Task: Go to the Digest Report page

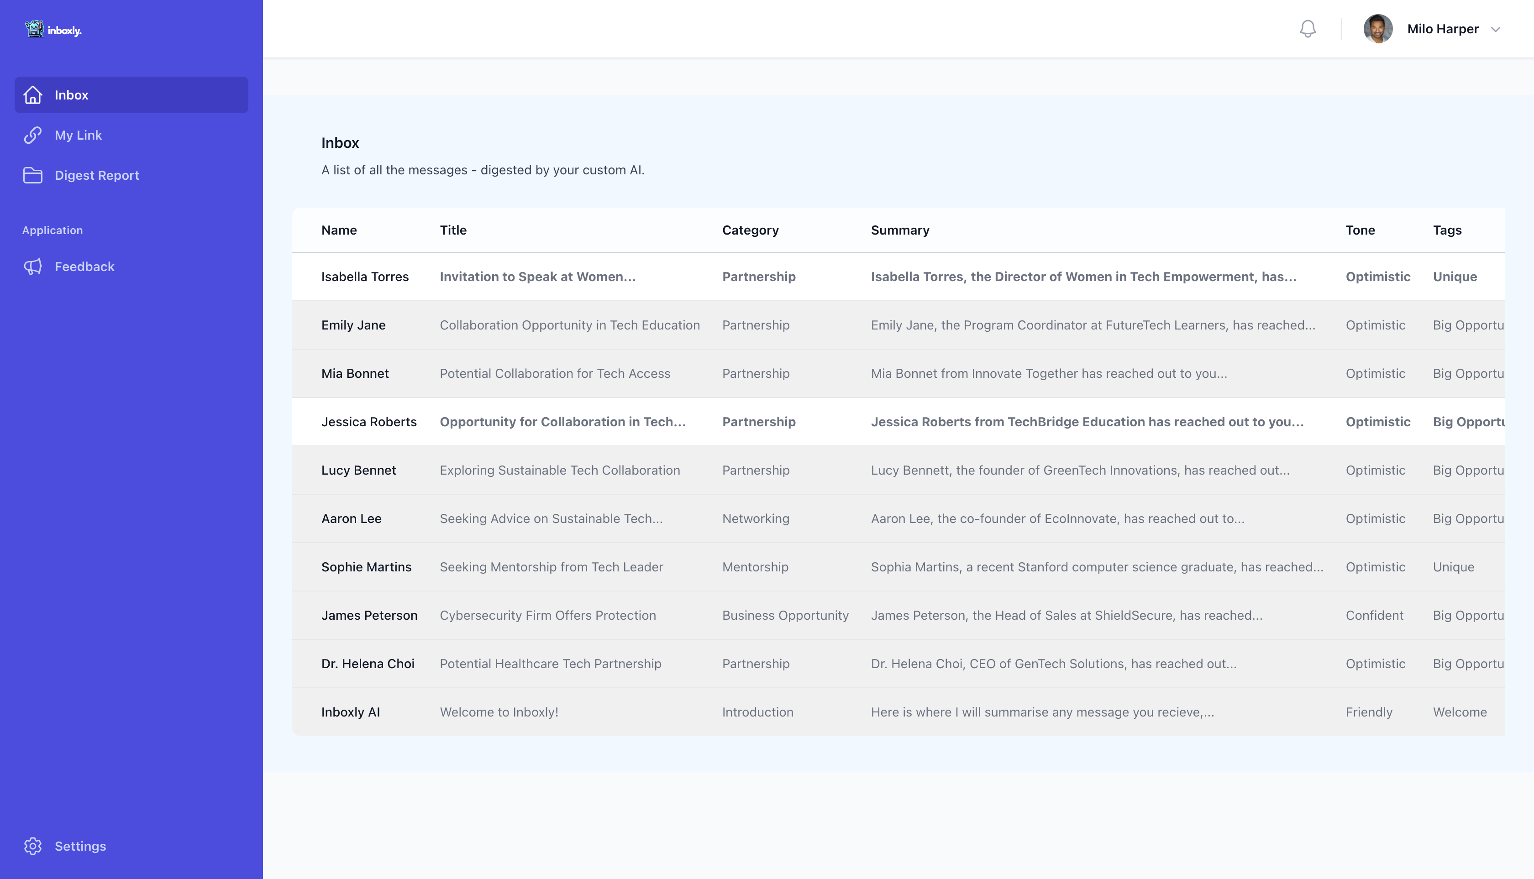Action: tap(97, 175)
